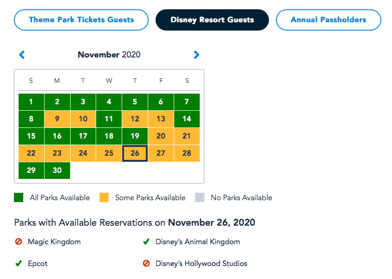Screen dimensions: 392x279
Task: Click the checkmark beside Disney's Animal Kingdom
Action: click(146, 242)
